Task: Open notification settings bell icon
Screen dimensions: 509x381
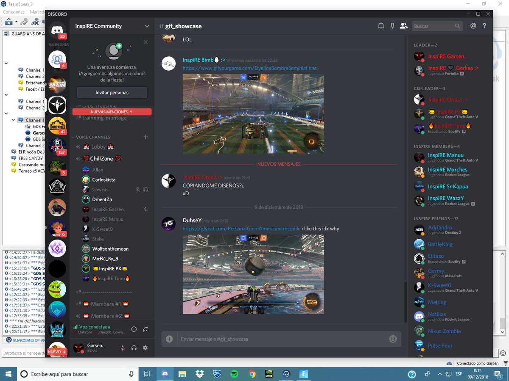Action: (x=381, y=26)
